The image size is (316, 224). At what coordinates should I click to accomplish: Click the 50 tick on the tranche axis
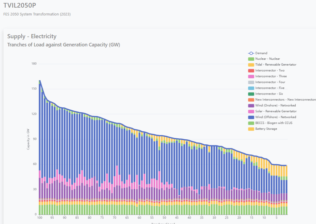click(x=164, y=218)
